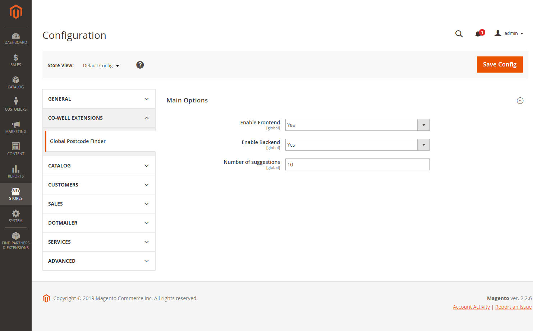Open the admin account menu
The height and width of the screenshot is (331, 533).
pos(509,33)
